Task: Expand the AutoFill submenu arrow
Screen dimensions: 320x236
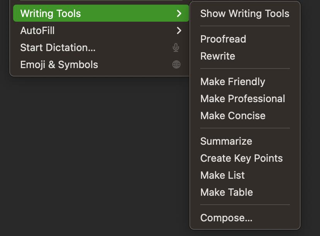Action: pyautogui.click(x=178, y=31)
